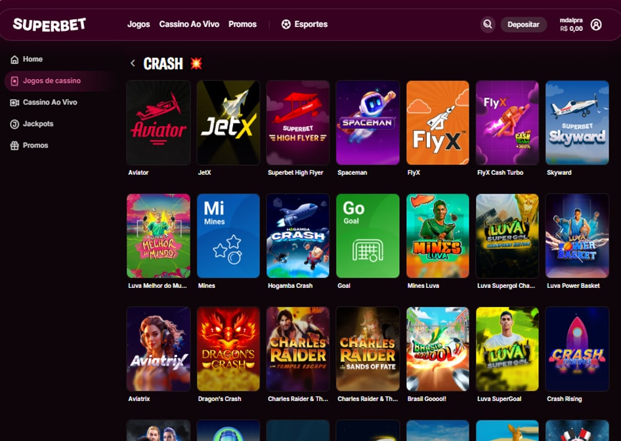The width and height of the screenshot is (621, 441).
Task: Select the Promos gift icon
Action: 14,145
